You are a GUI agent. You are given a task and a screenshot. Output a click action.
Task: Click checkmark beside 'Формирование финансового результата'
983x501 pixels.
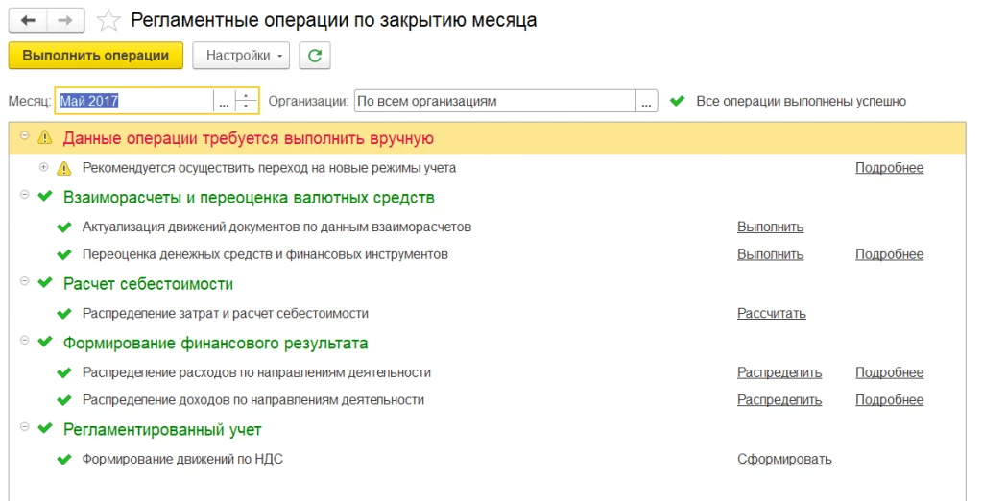tap(44, 342)
